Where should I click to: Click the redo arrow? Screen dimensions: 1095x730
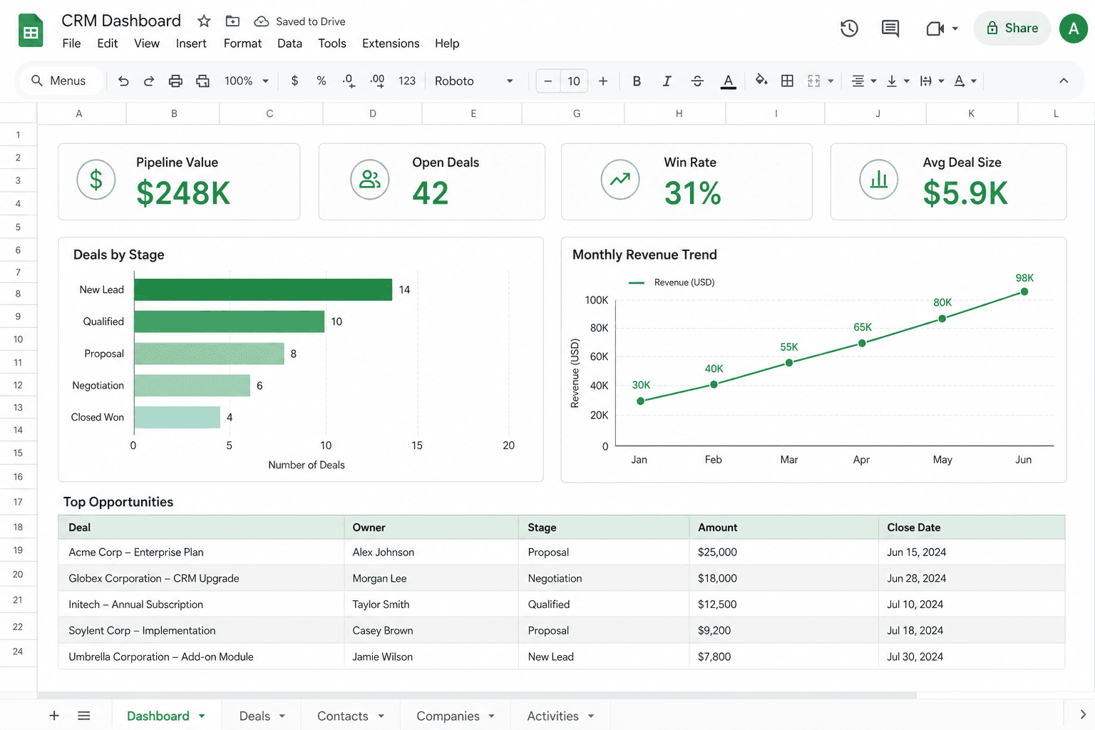(x=148, y=81)
